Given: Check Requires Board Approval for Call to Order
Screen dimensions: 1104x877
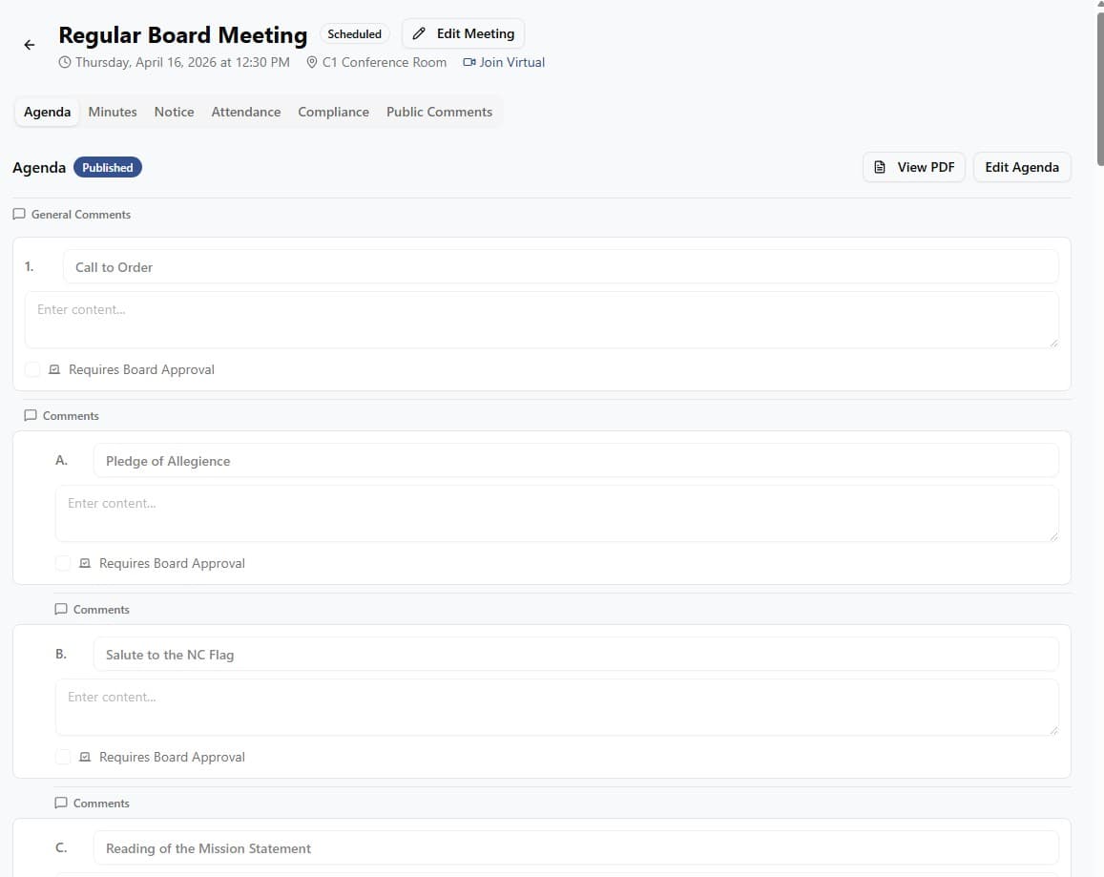Looking at the screenshot, I should click(32, 370).
